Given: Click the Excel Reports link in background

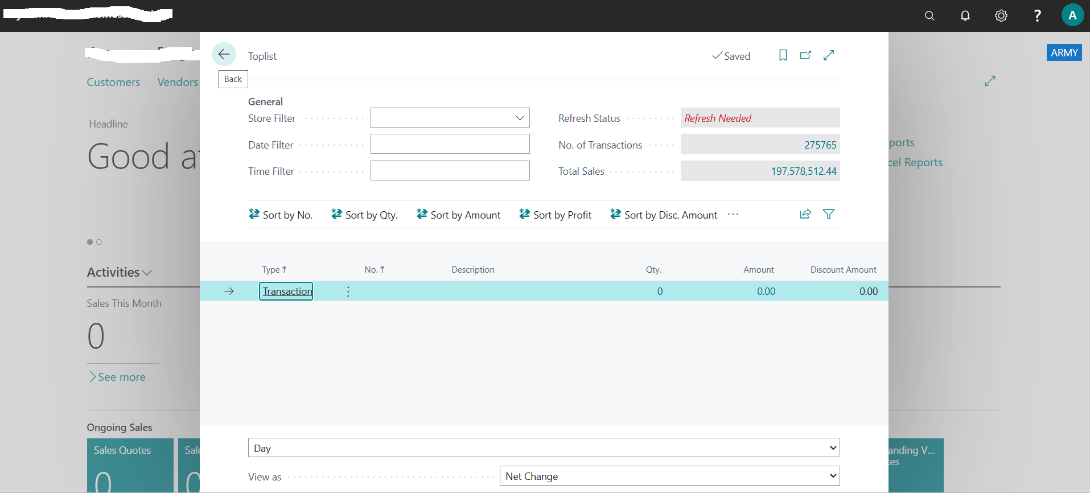Looking at the screenshot, I should point(915,162).
